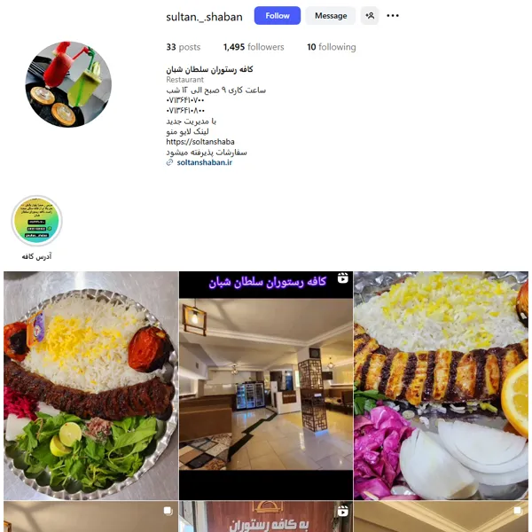The width and height of the screenshot is (532, 532).
Task: Click the link icon beside soltanshaban.ir
Action: (169, 162)
